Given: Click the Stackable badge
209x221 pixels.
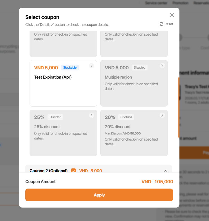Looking at the screenshot, I should [x=70, y=68].
